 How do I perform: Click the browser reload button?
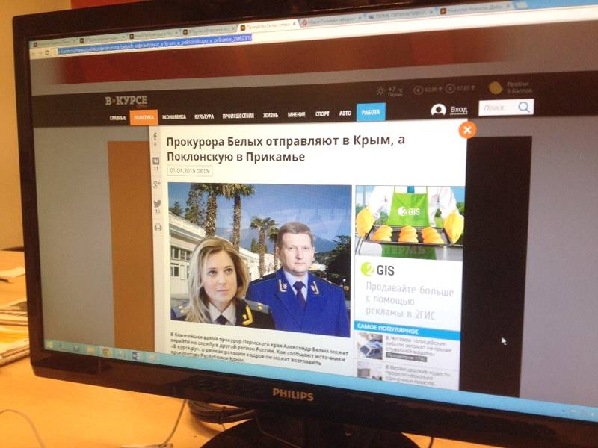47,52
